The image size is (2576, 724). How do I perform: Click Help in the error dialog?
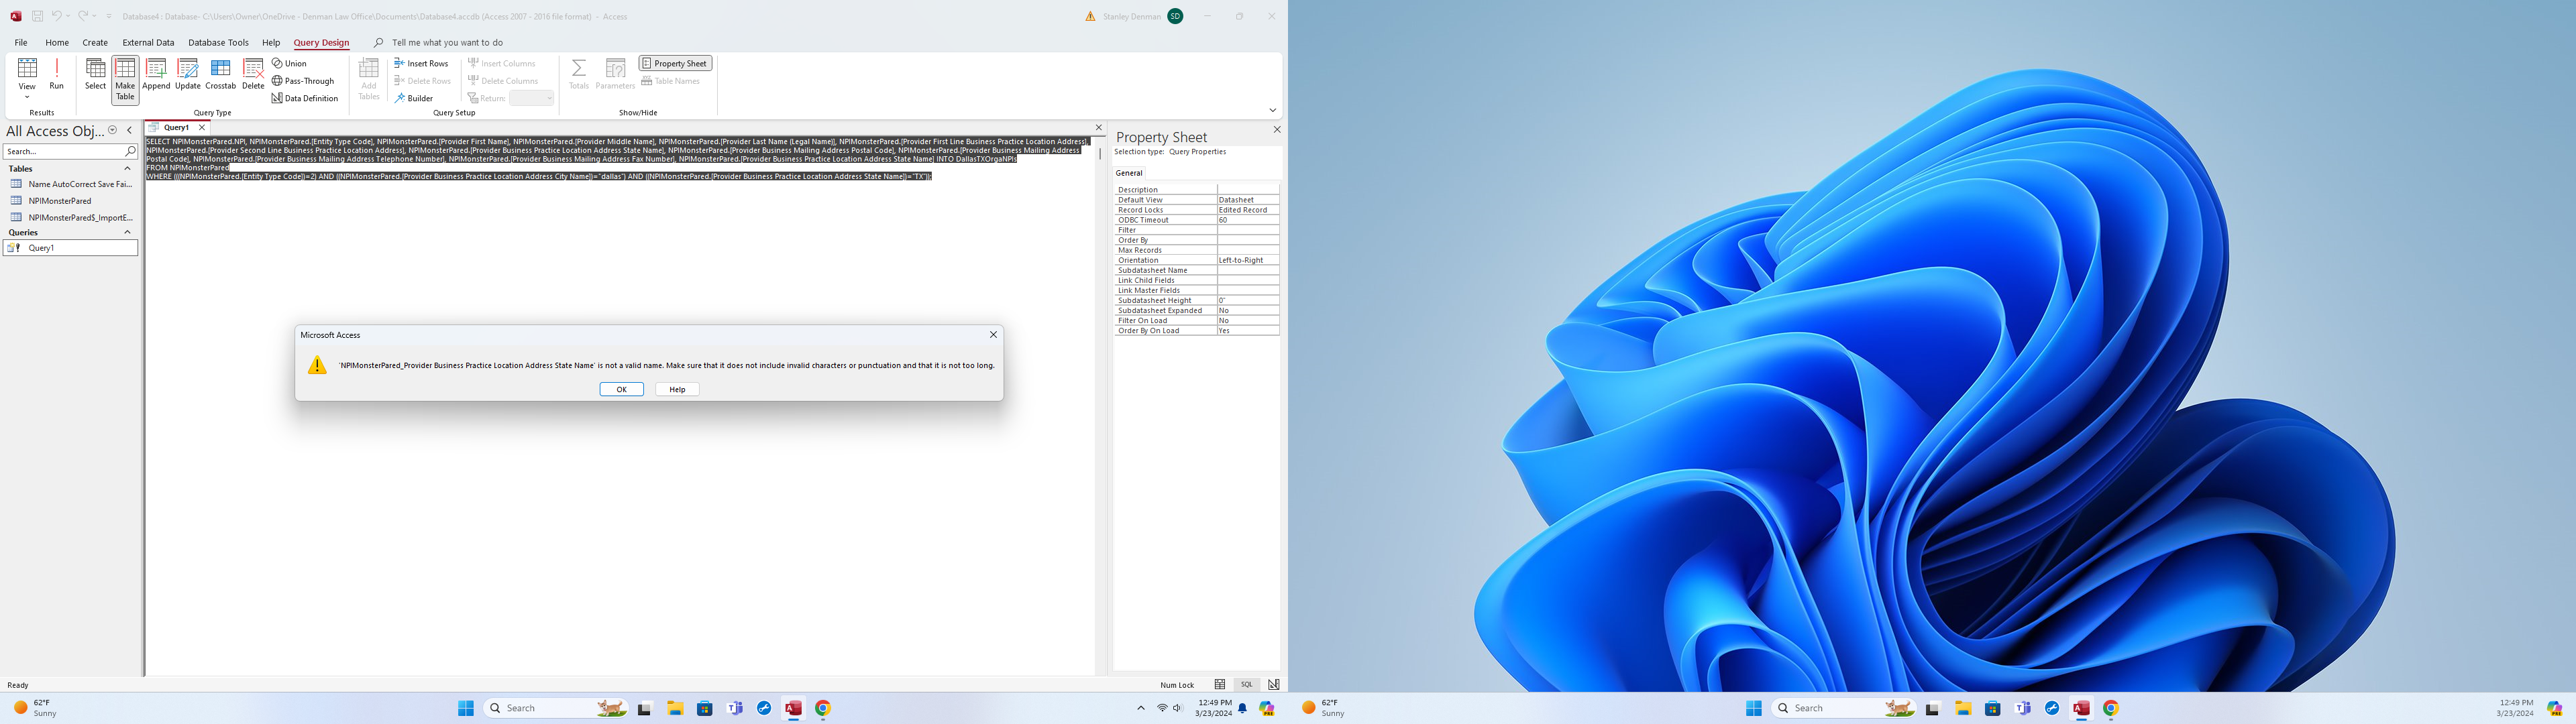click(x=677, y=389)
